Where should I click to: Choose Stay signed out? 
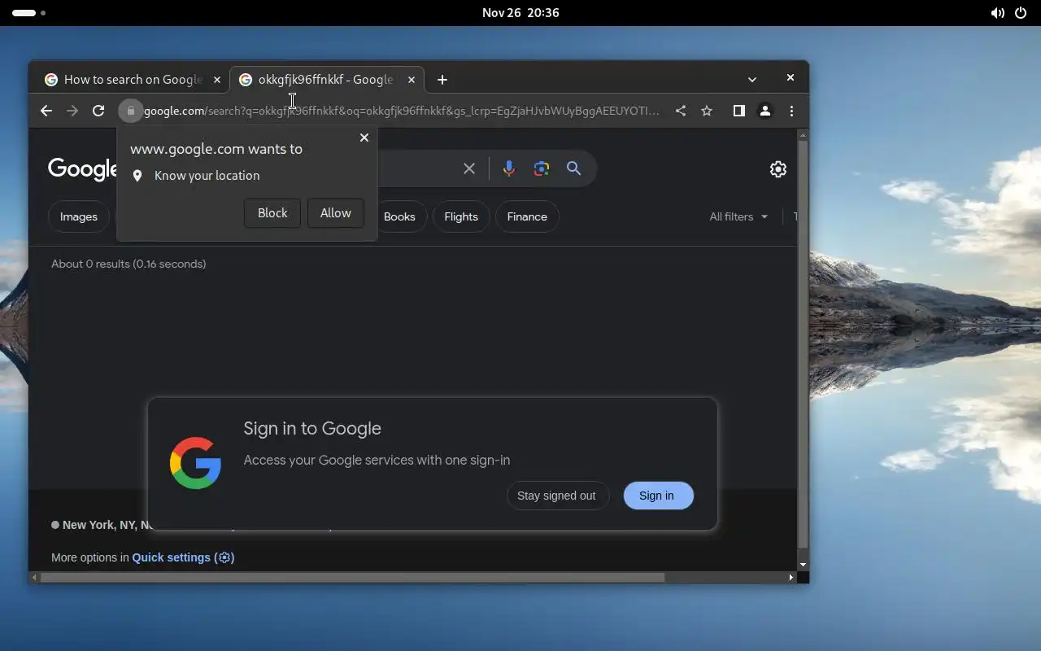(557, 496)
